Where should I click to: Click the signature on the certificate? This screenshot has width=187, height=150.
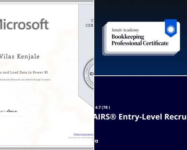click(x=9, y=111)
